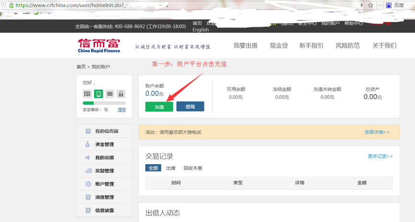Go to 关于我们 in the top navigation
The image size is (415, 222).
click(384, 45)
